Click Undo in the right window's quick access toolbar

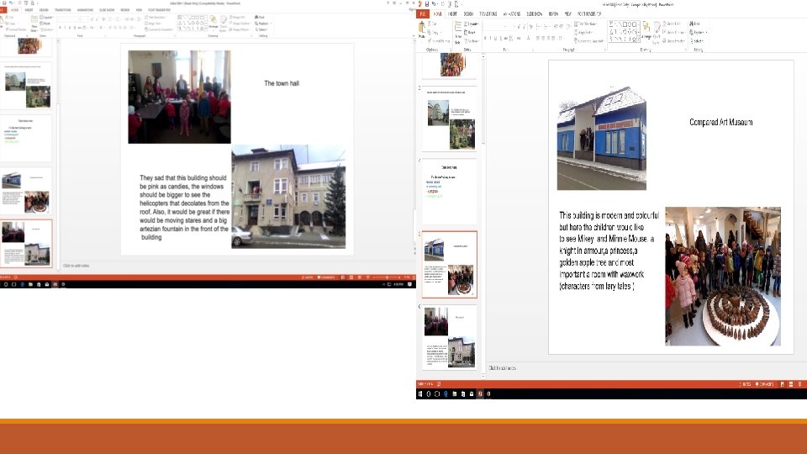point(434,3)
